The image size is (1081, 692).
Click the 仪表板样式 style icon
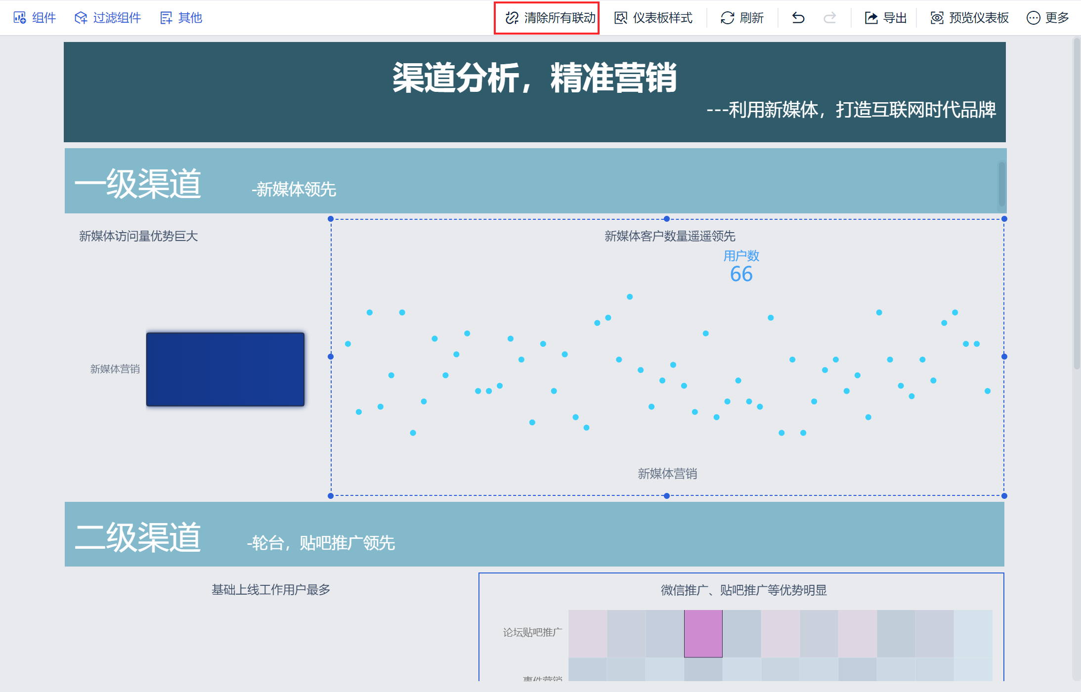pos(621,18)
